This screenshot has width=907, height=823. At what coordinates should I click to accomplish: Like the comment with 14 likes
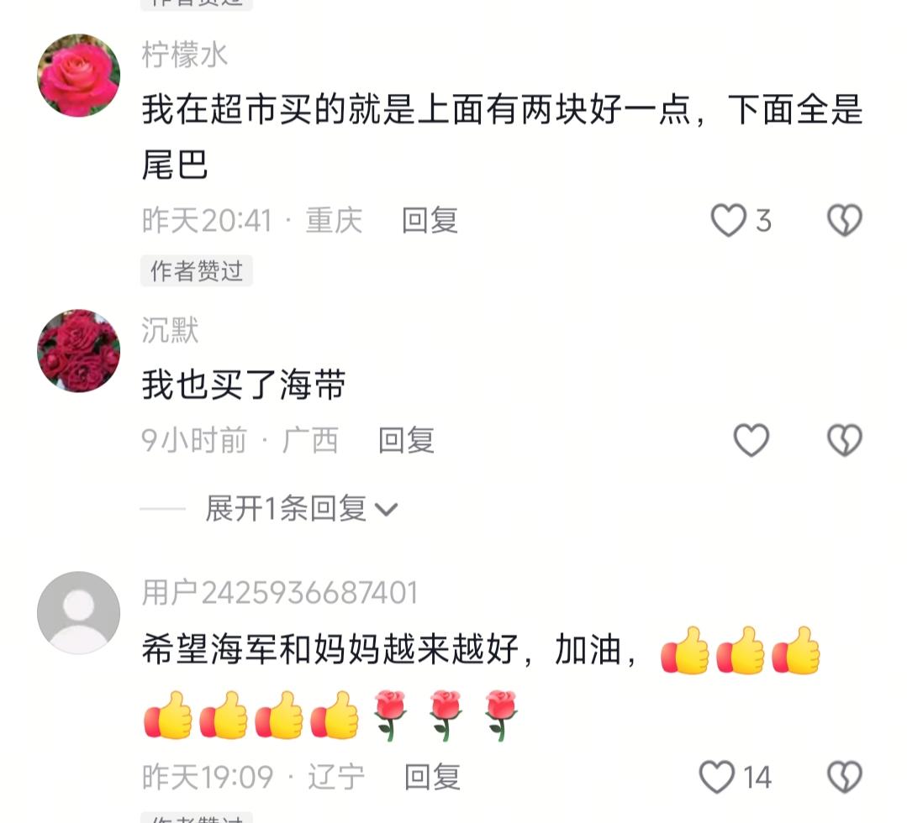tap(717, 777)
